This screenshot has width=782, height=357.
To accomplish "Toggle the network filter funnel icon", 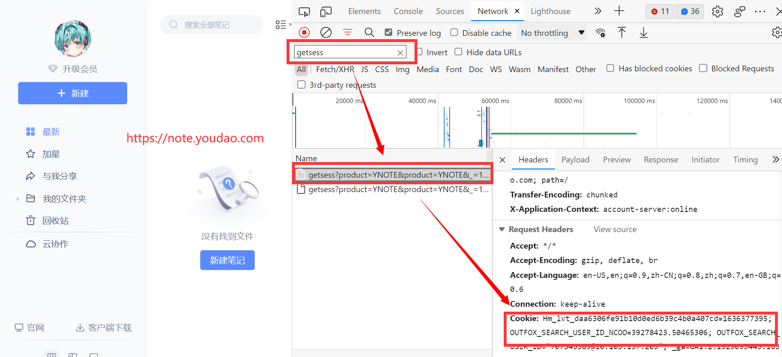I will coord(348,33).
